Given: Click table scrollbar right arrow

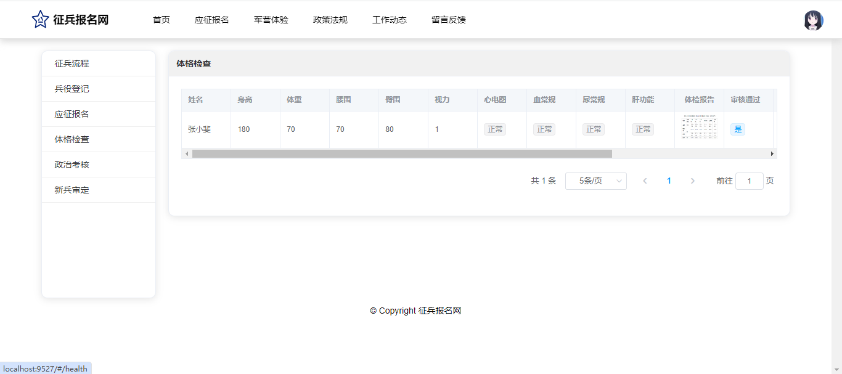Looking at the screenshot, I should pos(772,153).
